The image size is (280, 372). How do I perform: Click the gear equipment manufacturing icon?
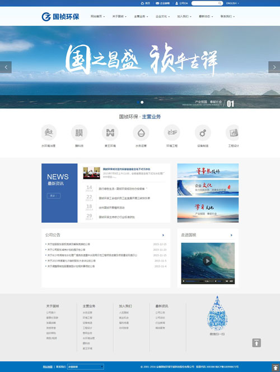203,132
